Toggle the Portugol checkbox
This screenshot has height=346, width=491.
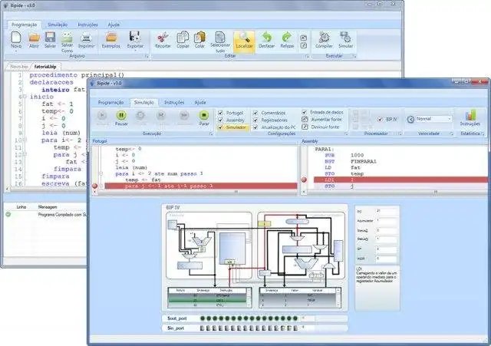point(220,113)
